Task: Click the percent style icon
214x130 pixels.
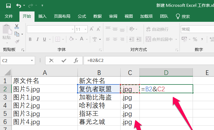Action: pos(195,39)
